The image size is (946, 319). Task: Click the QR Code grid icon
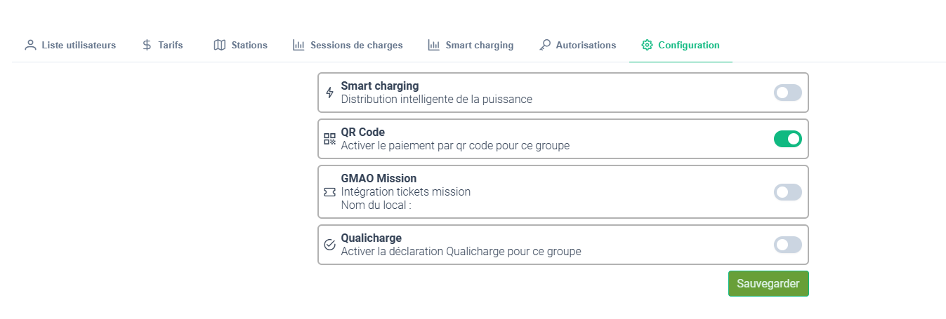click(329, 139)
